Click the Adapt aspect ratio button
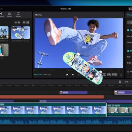 [115, 75]
